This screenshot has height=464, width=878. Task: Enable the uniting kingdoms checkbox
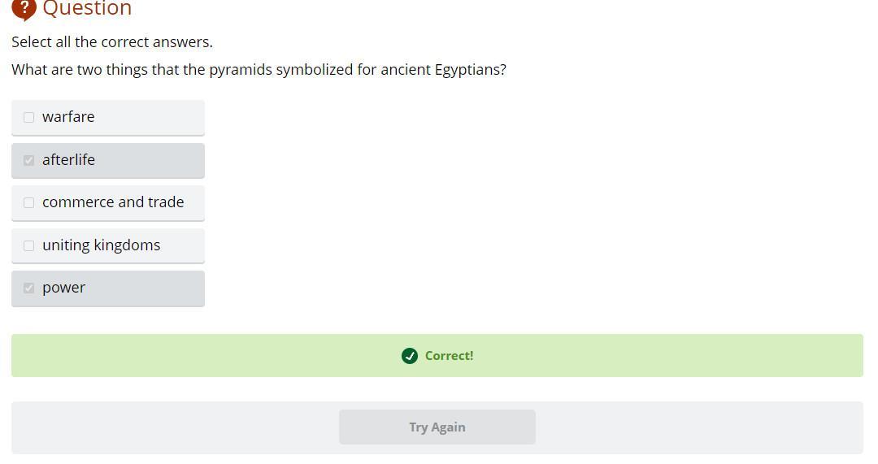(29, 245)
